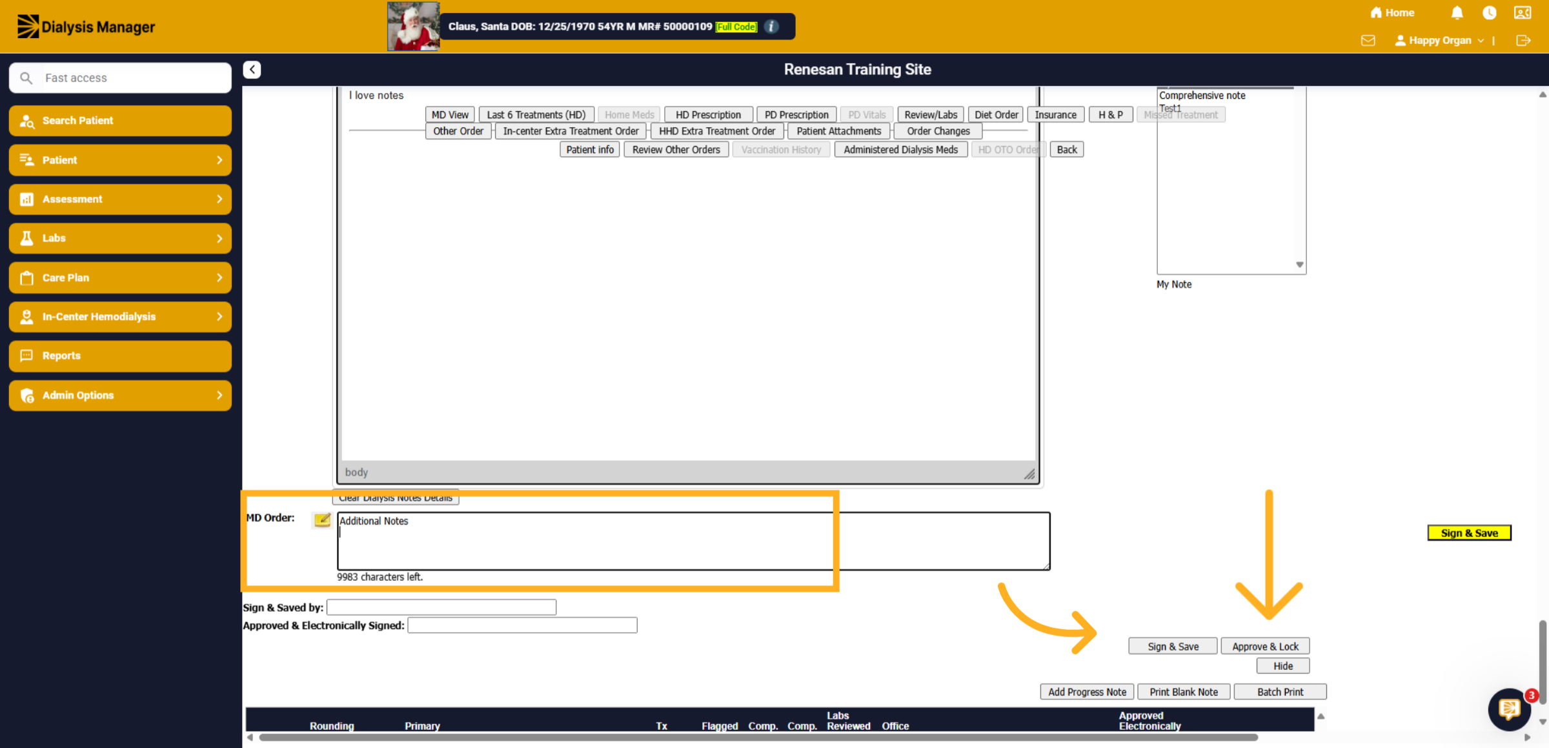Open H & P
Screen dimensions: 1549x748
point(1110,115)
